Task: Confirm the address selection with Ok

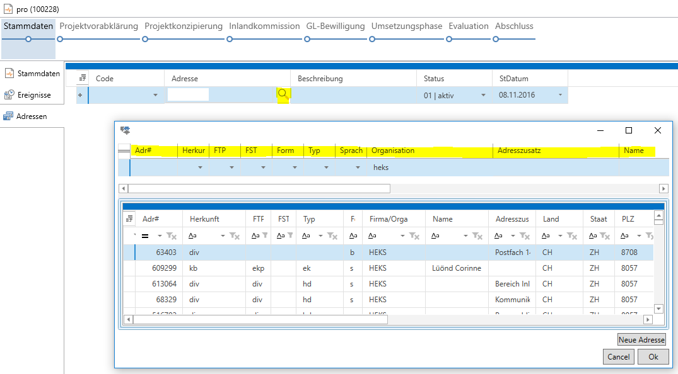Action: coord(653,357)
